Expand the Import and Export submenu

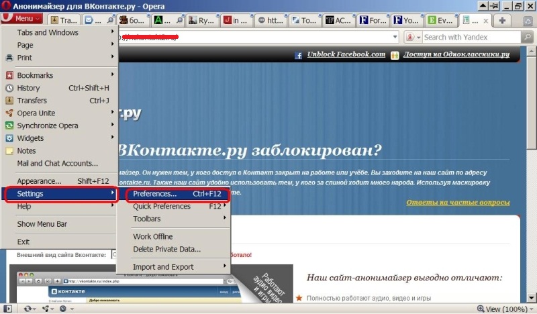point(163,266)
